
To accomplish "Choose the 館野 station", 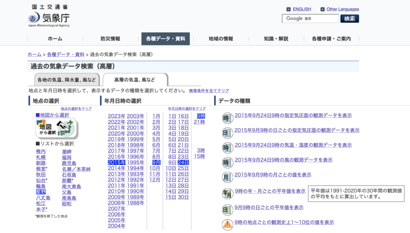I will (41, 192).
